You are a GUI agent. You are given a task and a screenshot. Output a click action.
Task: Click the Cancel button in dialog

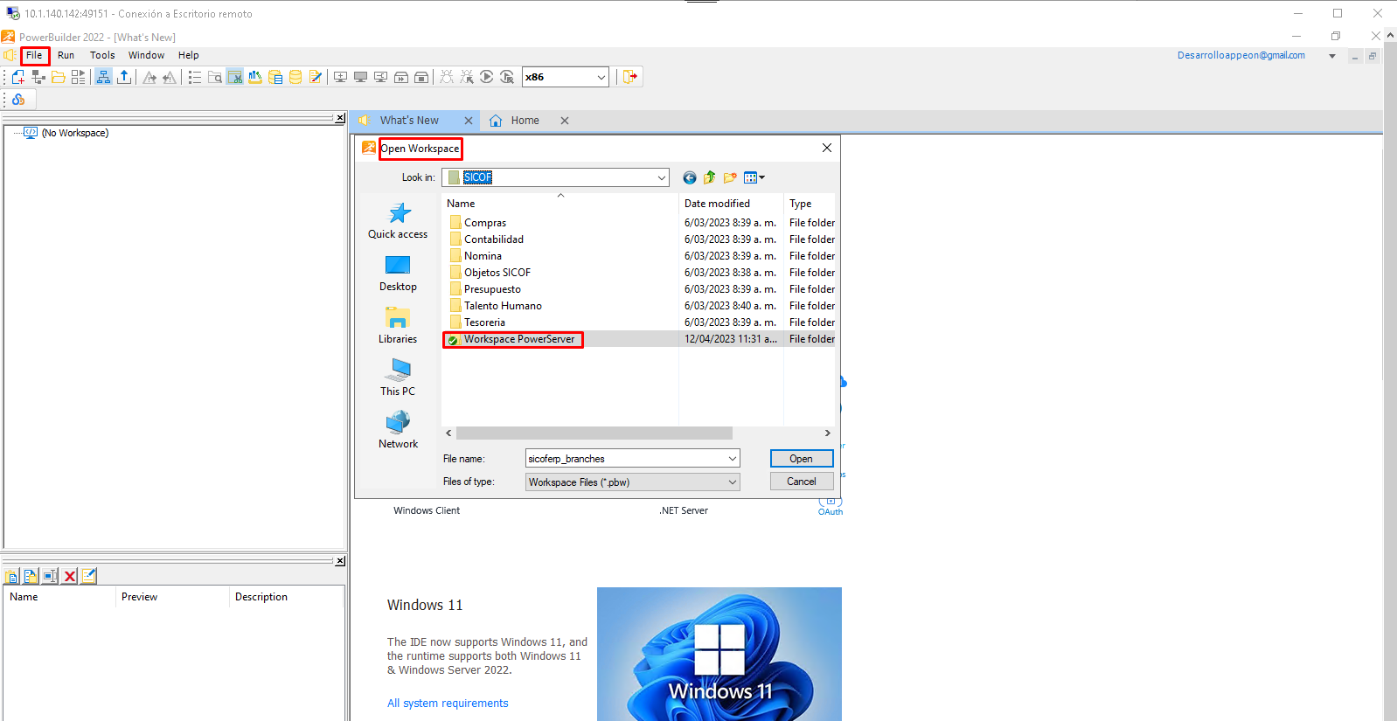click(x=801, y=482)
